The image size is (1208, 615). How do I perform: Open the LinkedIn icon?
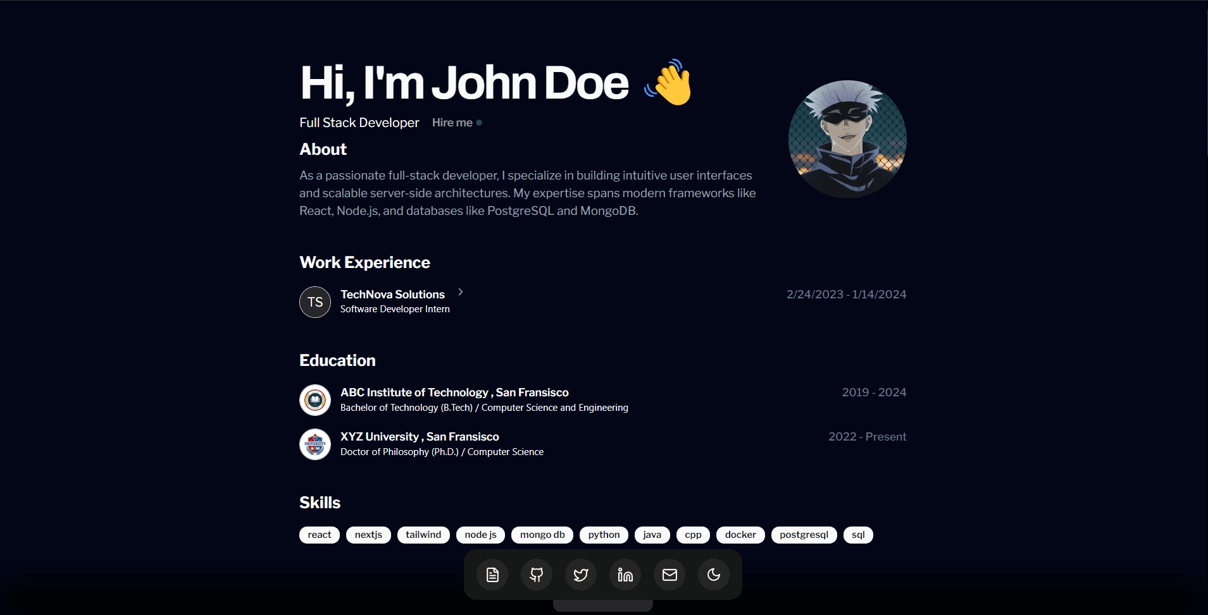(625, 575)
